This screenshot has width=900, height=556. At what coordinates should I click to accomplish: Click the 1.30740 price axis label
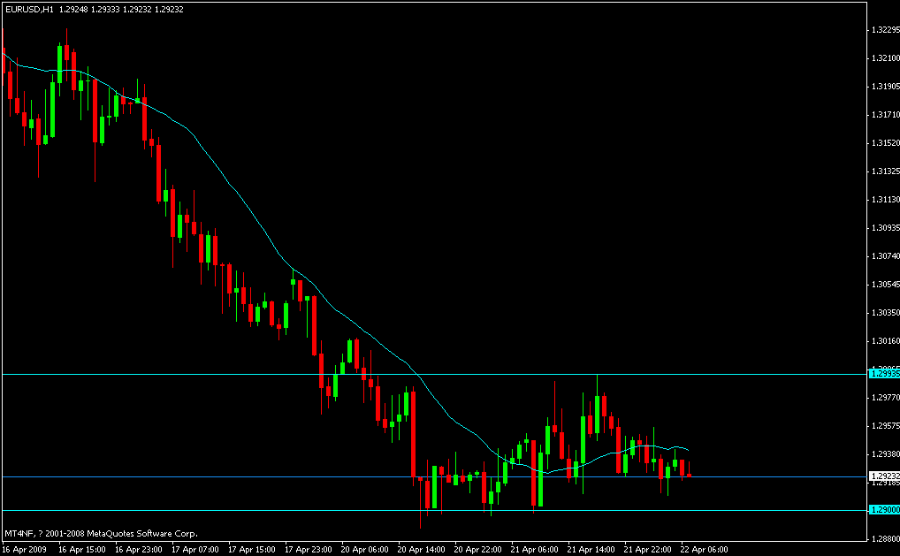point(884,256)
